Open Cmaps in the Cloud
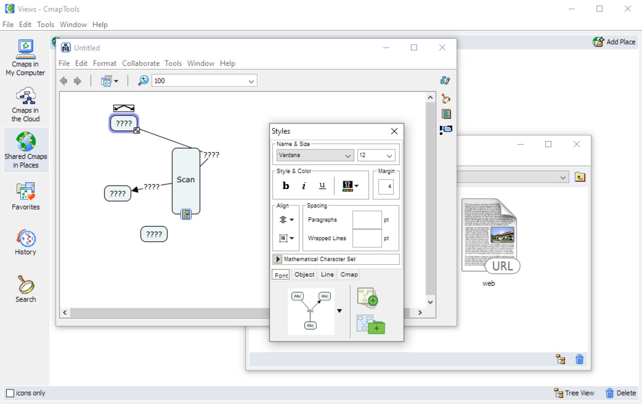Viewport: 642px width, 404px height. (25, 105)
